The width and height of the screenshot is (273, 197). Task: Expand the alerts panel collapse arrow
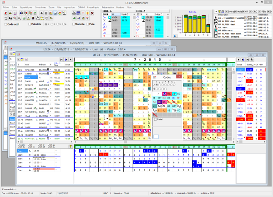click(216, 12)
